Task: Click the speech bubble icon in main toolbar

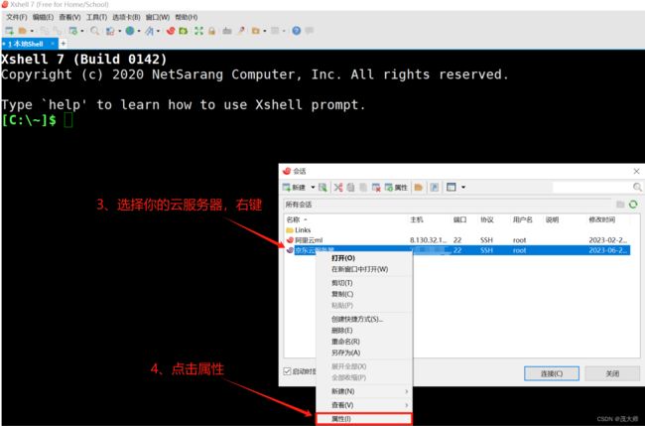Action: 310,31
